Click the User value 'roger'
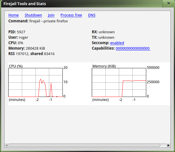The height and width of the screenshot is (152, 175). (23, 37)
